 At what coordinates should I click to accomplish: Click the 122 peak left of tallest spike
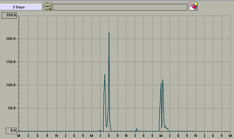105,75
